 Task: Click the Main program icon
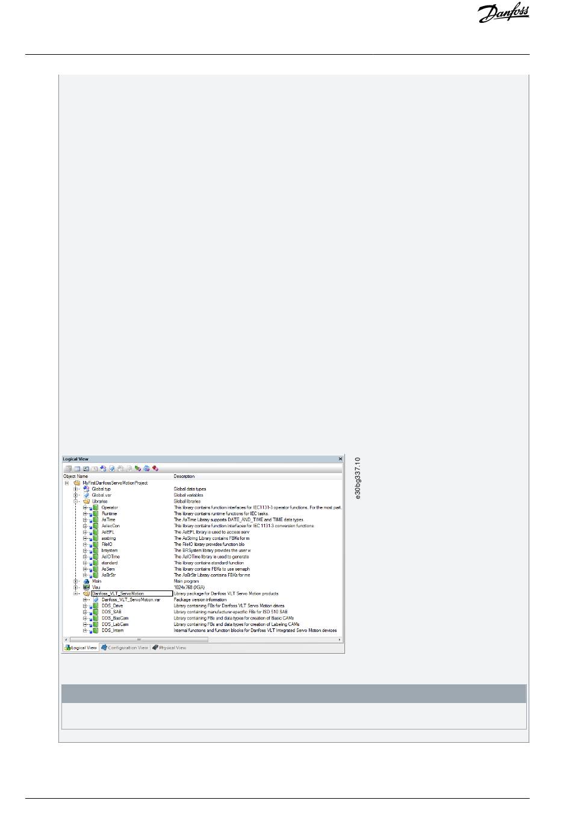(86, 581)
